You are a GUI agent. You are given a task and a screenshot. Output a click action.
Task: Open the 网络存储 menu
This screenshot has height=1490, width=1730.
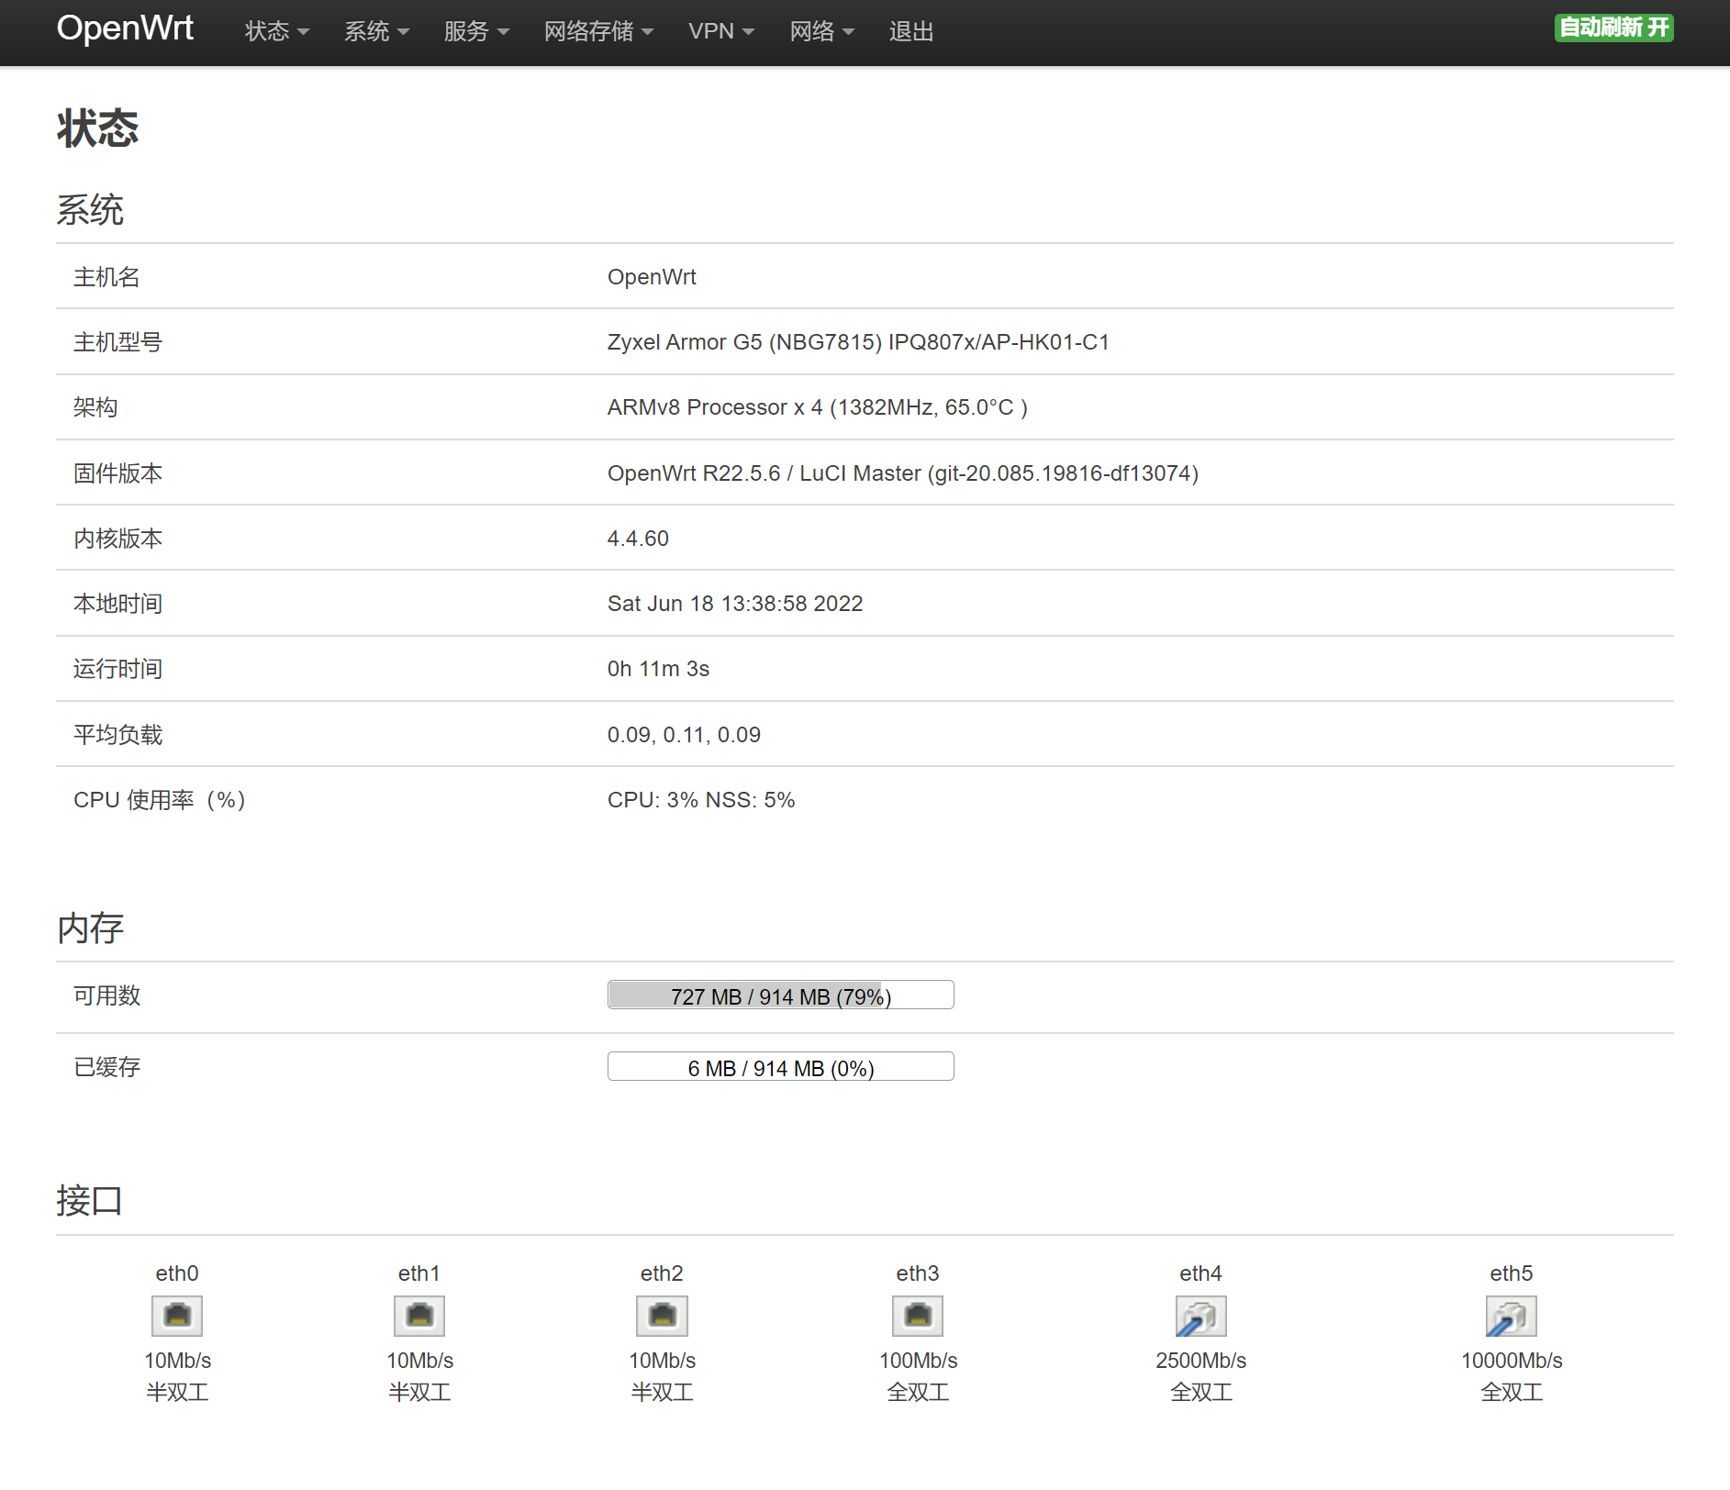[x=598, y=31]
